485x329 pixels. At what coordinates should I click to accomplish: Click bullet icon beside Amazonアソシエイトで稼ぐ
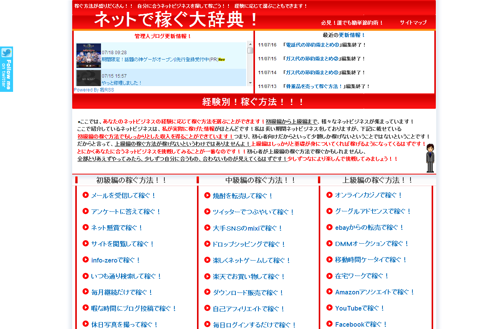pos(329,292)
